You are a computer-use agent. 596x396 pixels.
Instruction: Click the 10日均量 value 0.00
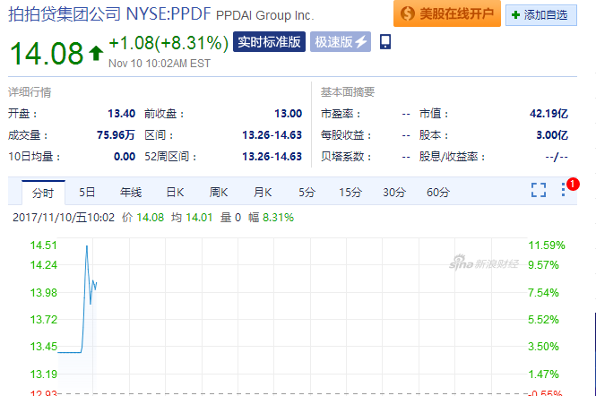point(125,157)
